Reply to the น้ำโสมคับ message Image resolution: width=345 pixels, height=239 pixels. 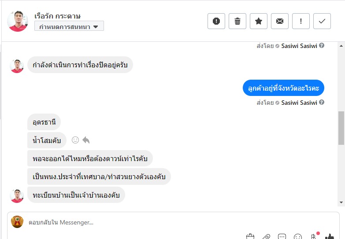[86, 140]
